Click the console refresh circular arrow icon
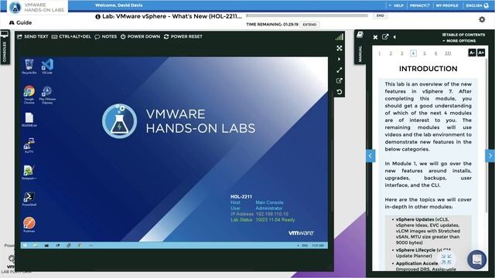The height and width of the screenshot is (278, 495). pos(340,92)
